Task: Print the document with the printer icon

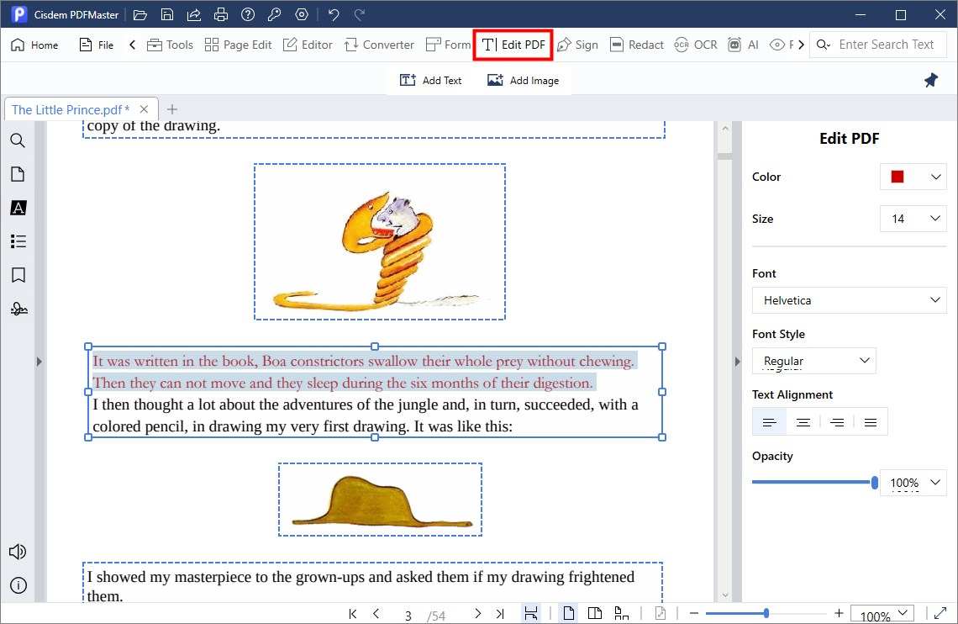Action: (x=220, y=14)
